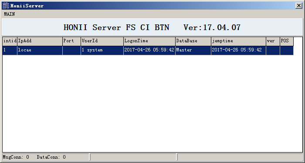
Task: Open the MAIN menu
Action: tap(9, 14)
